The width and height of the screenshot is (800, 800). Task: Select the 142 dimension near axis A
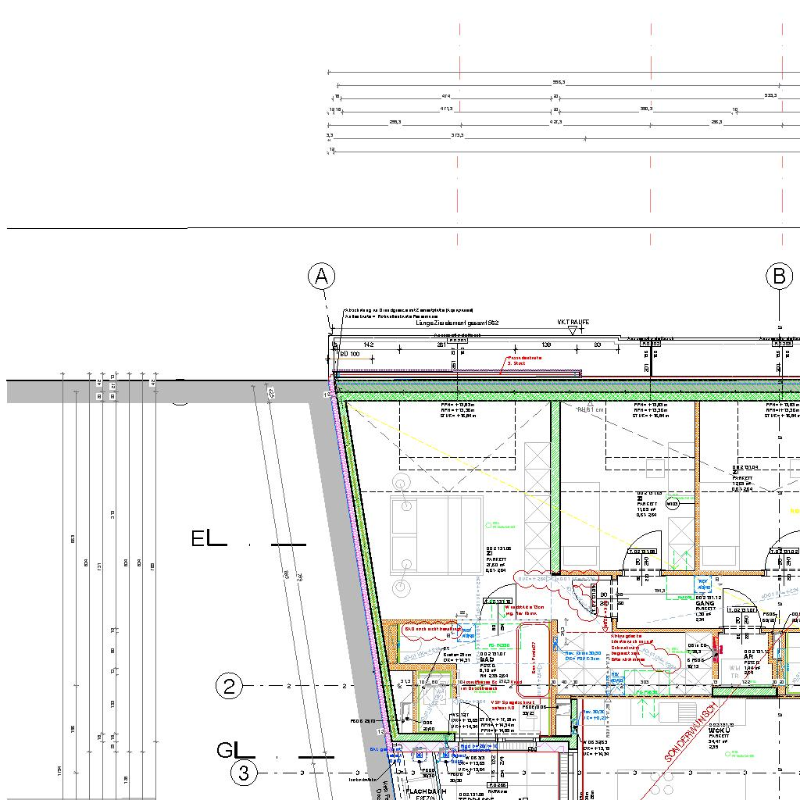369,345
